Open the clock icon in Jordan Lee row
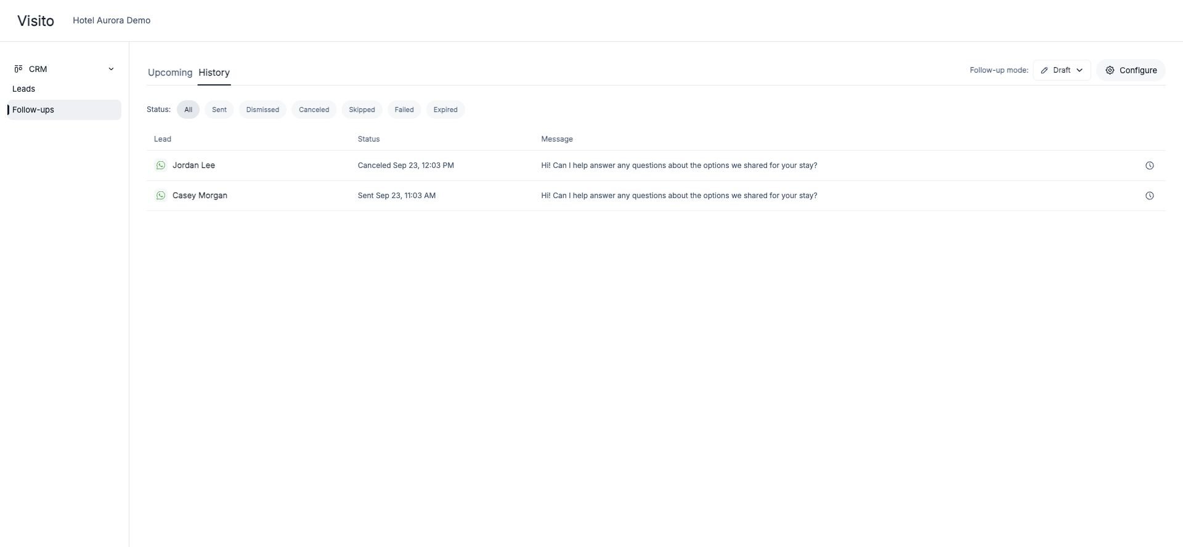The width and height of the screenshot is (1183, 547). (1149, 166)
